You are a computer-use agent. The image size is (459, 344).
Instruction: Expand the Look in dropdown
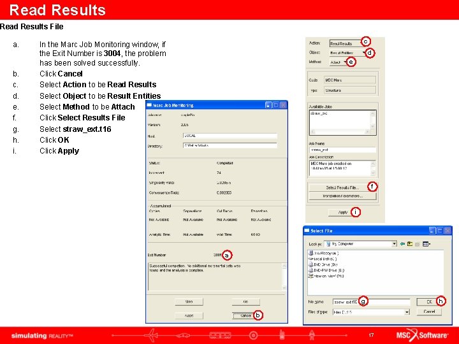coord(395,243)
